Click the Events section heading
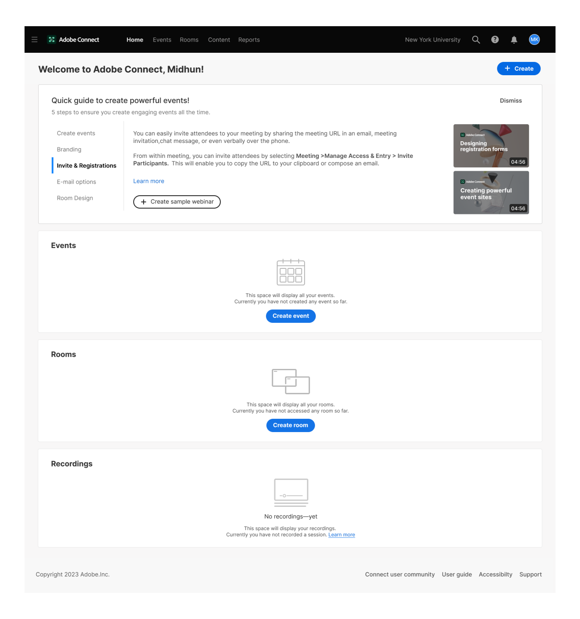Viewport: 580px width, 619px height. [x=63, y=246]
